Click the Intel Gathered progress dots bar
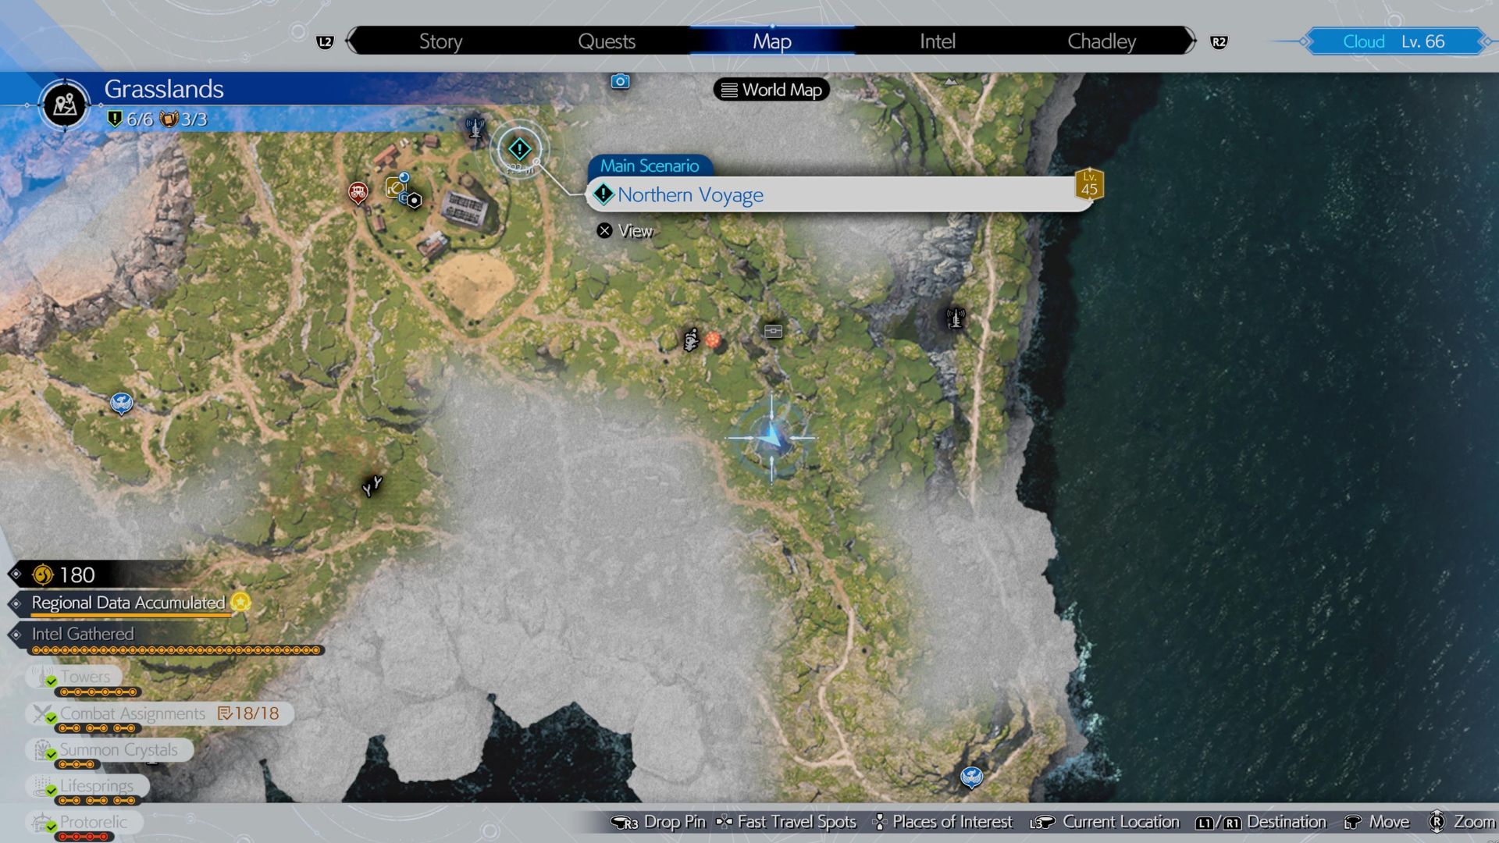The image size is (1499, 843). click(x=176, y=650)
